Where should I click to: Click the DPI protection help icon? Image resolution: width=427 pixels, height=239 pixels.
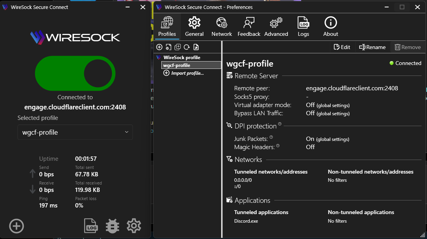(x=280, y=124)
